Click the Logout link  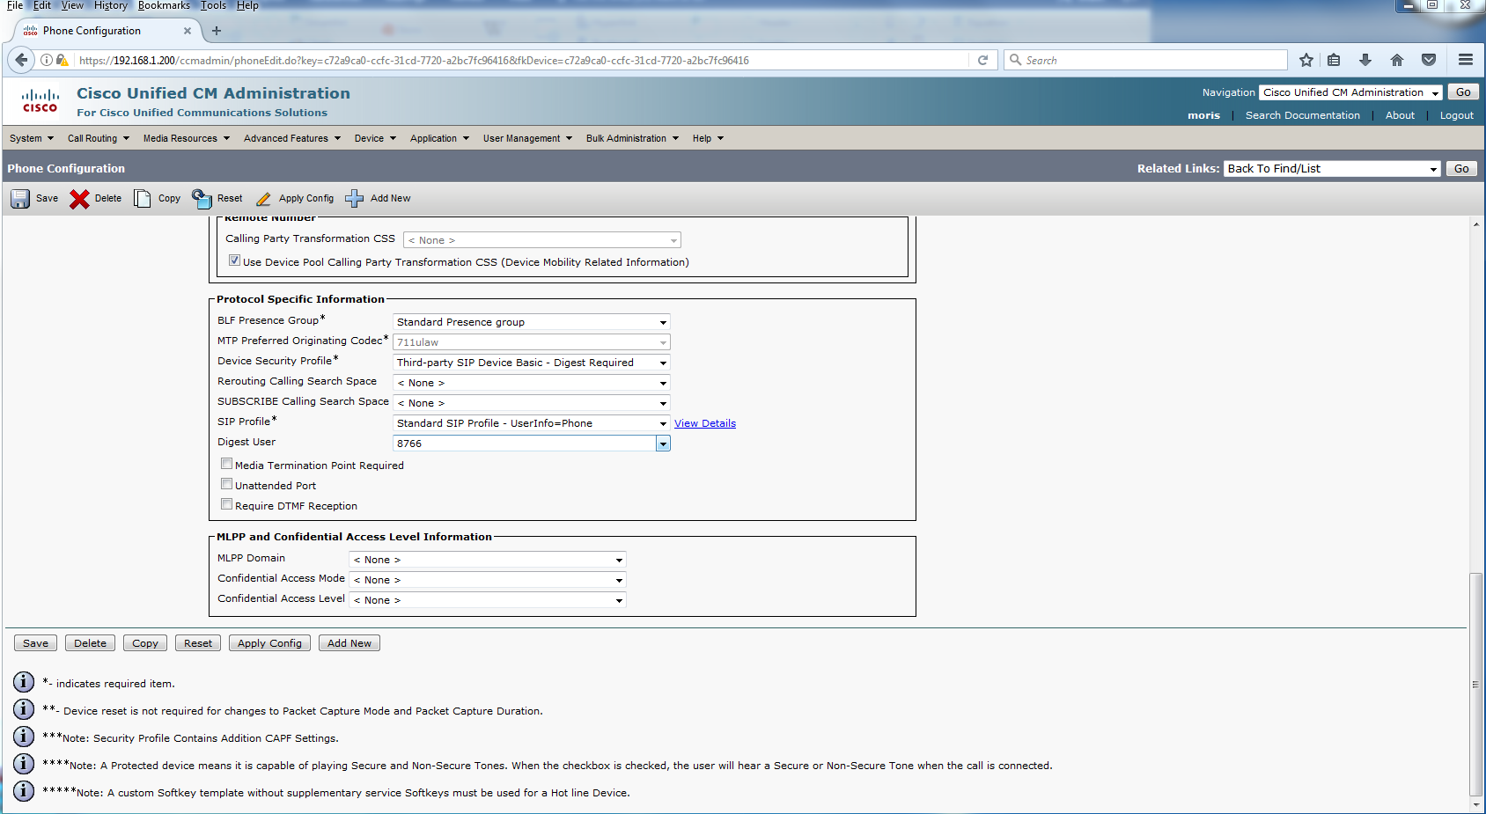pos(1457,115)
